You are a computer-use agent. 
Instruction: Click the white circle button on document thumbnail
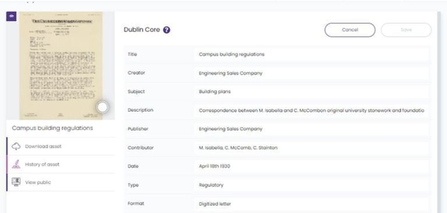coord(102,107)
